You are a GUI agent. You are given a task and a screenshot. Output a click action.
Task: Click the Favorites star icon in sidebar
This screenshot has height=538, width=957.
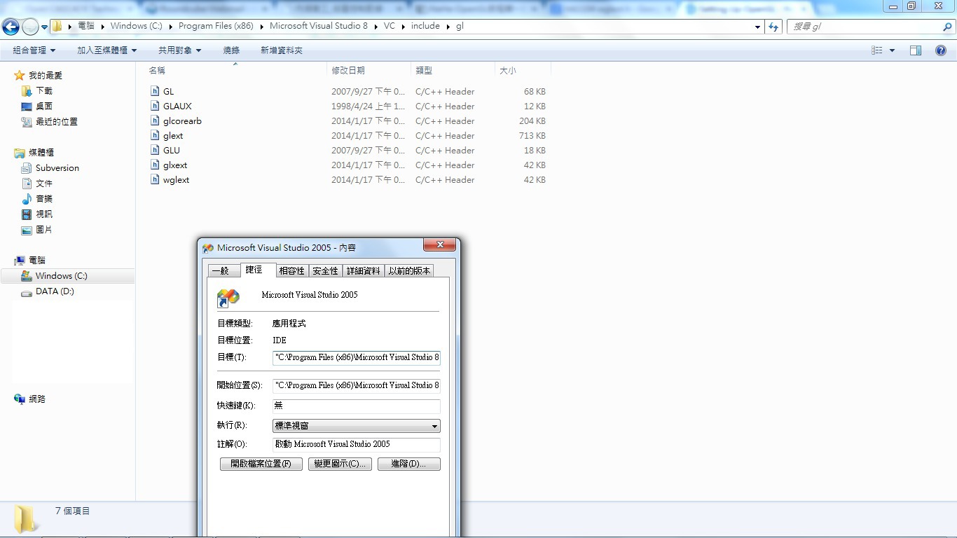tap(20, 75)
